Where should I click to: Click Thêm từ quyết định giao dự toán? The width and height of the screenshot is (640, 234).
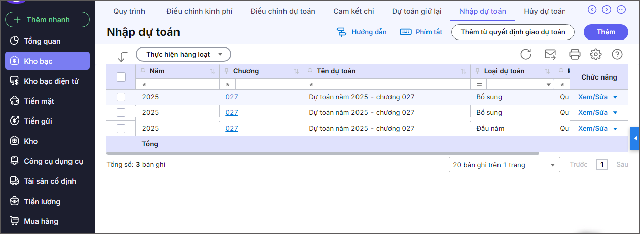point(513,32)
